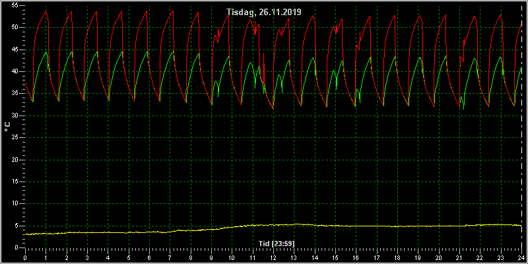Select hour 18 on the time axis
Image resolution: width=528 pixels, height=264 pixels.
tap(397, 258)
